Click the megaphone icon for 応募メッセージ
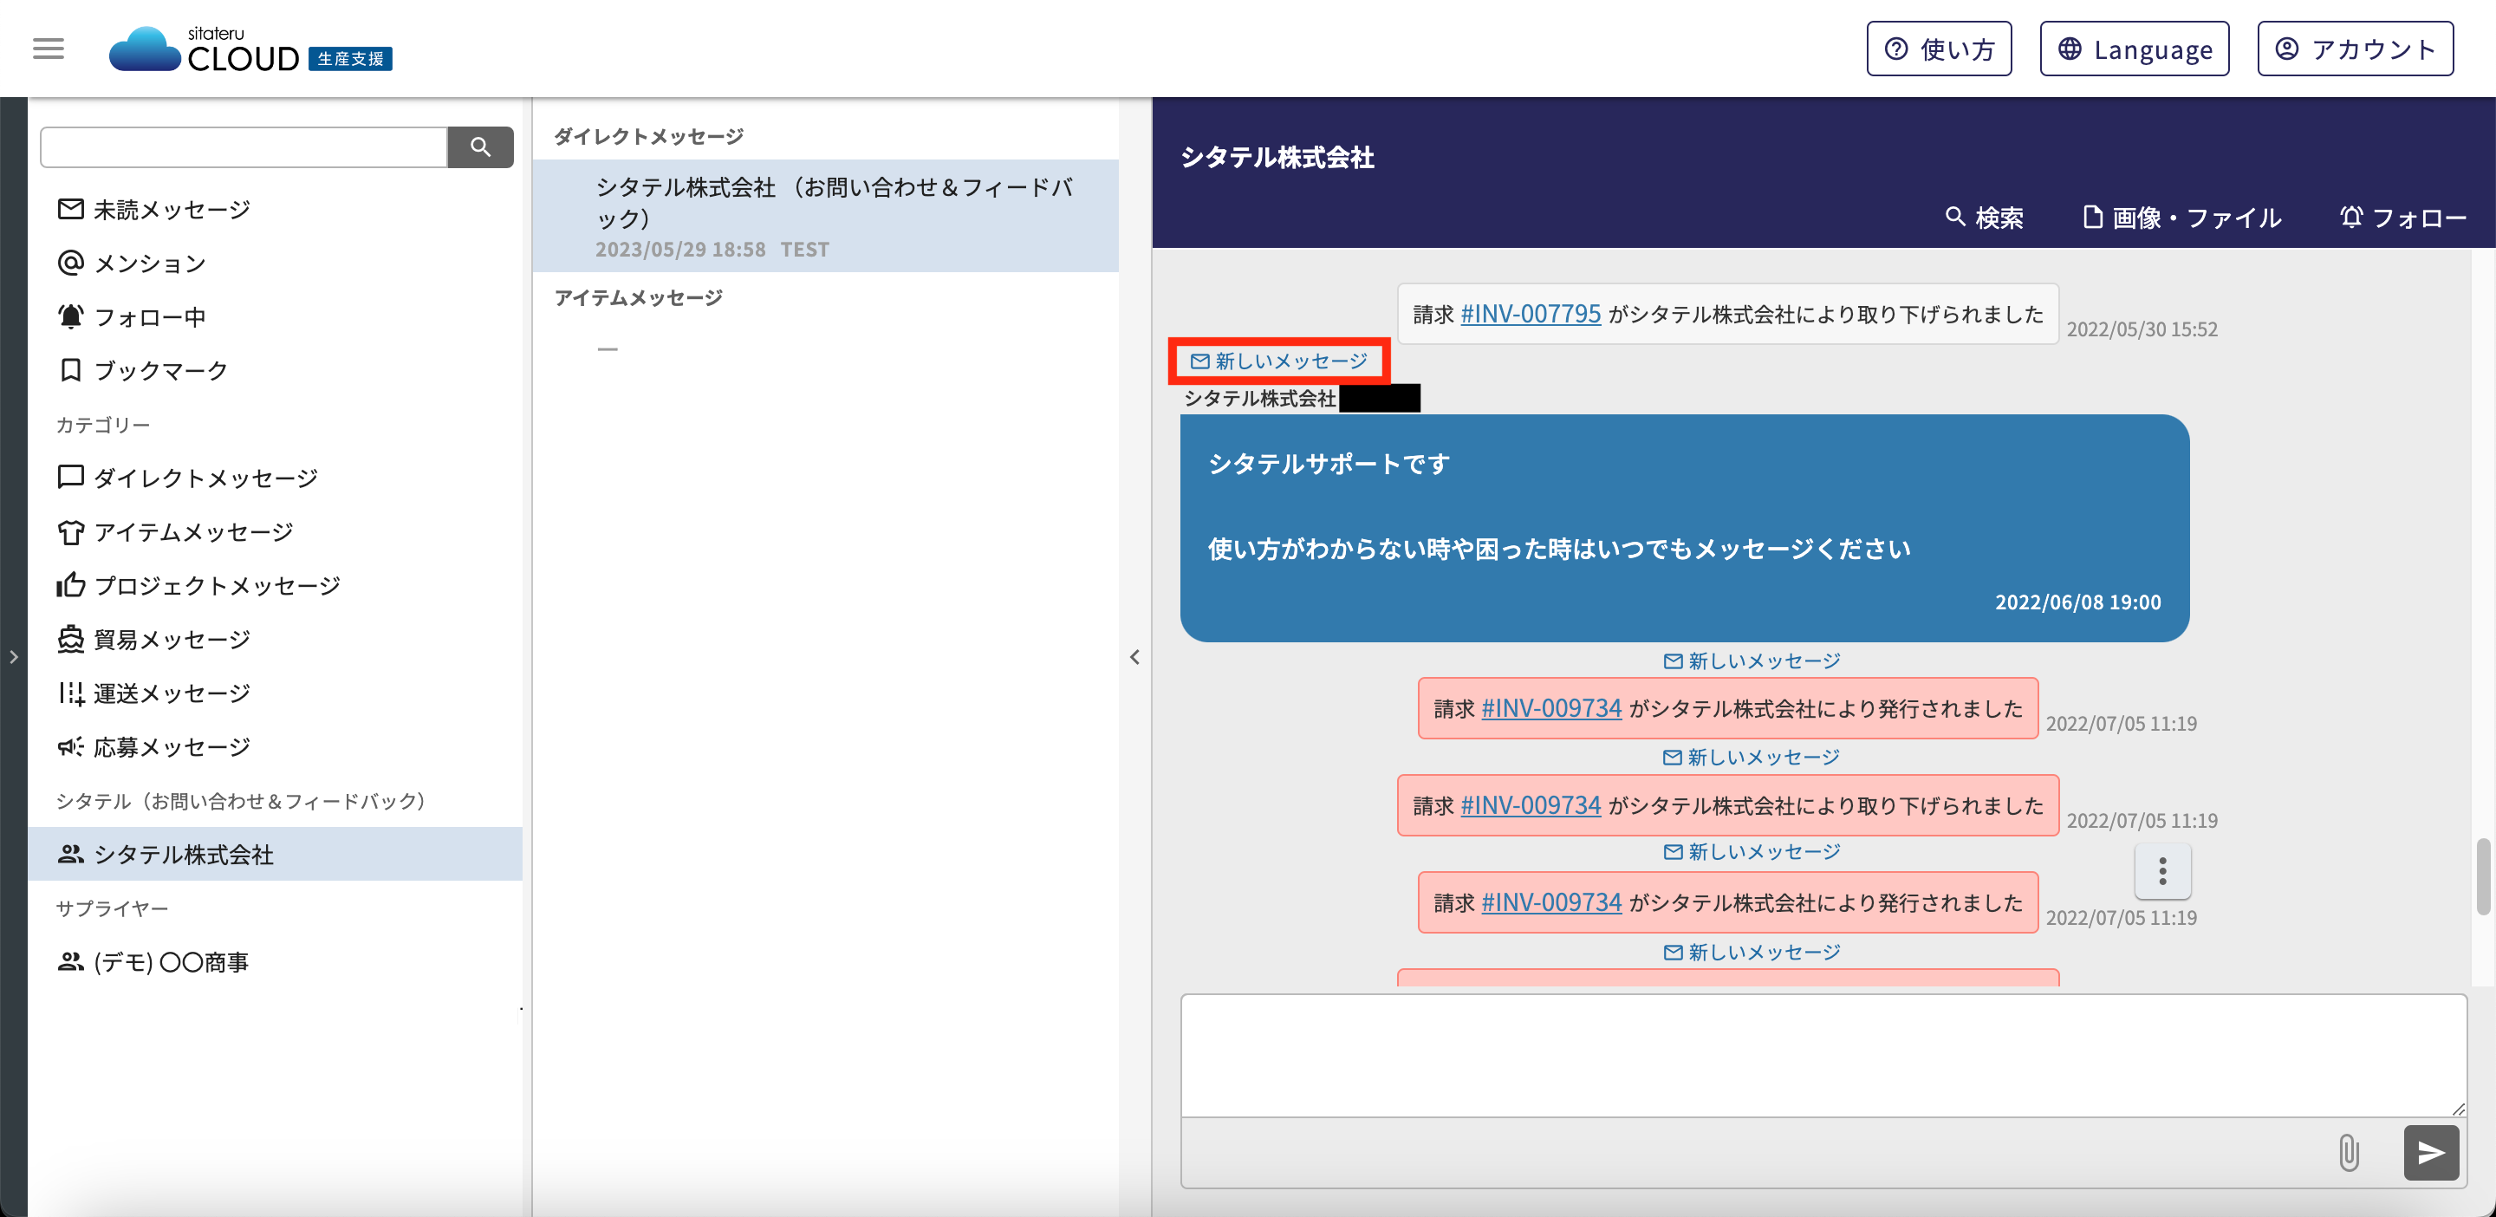Screen dimensions: 2496x1217 tap(71, 746)
